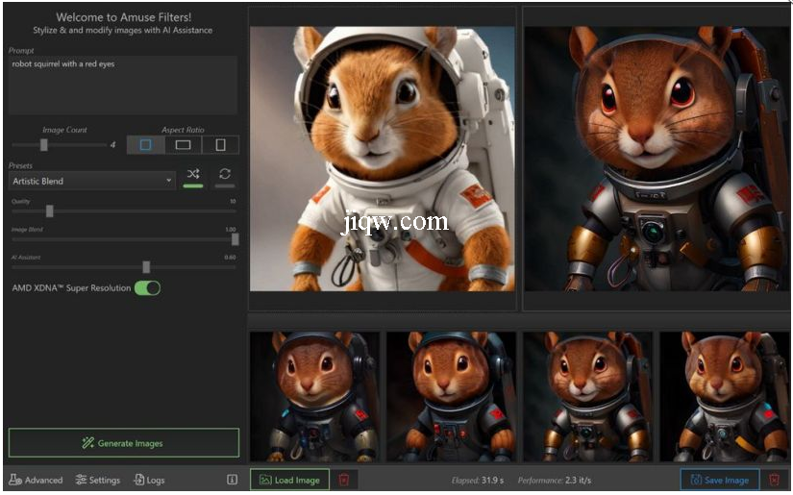Click the Save Image button

pyautogui.click(x=719, y=479)
